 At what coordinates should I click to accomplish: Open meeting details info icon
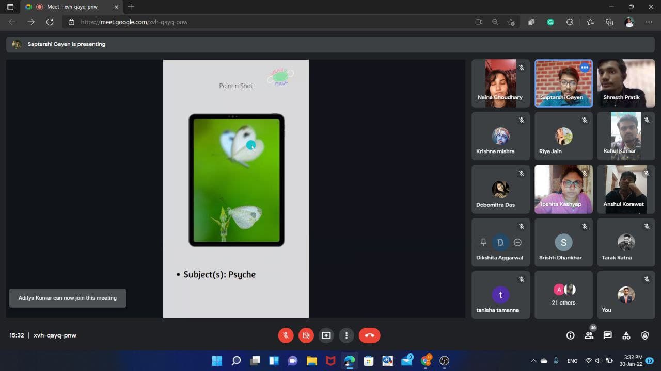(571, 335)
